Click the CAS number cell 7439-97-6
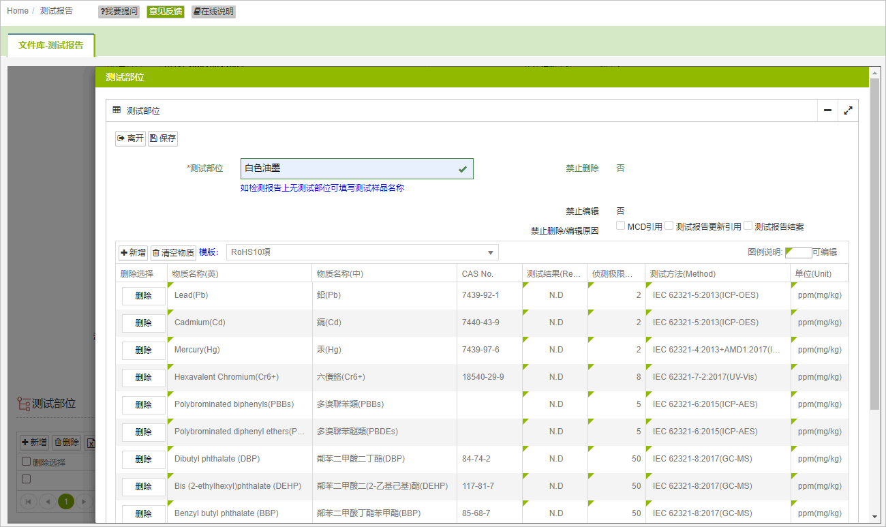 490,350
